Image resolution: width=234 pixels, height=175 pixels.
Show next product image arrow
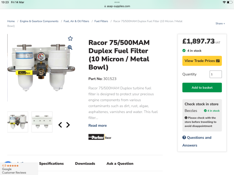[x=68, y=125]
